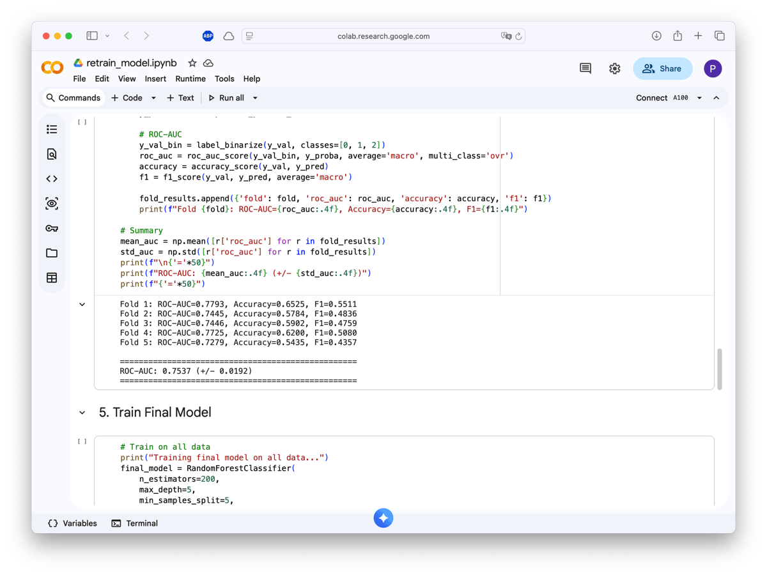Open the Files folder panel
The width and height of the screenshot is (767, 575).
click(x=52, y=253)
